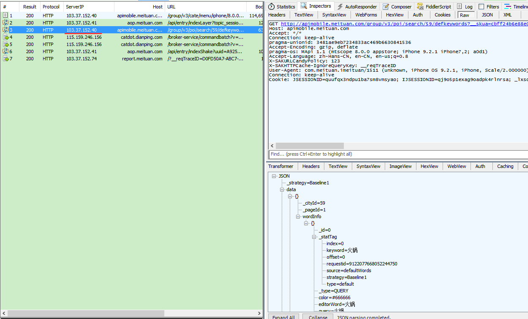Select the keyword=火锅 tree row

[x=342, y=250]
